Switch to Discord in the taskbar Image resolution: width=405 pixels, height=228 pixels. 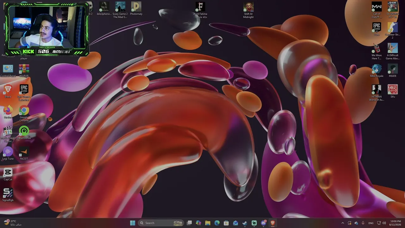tap(264, 223)
